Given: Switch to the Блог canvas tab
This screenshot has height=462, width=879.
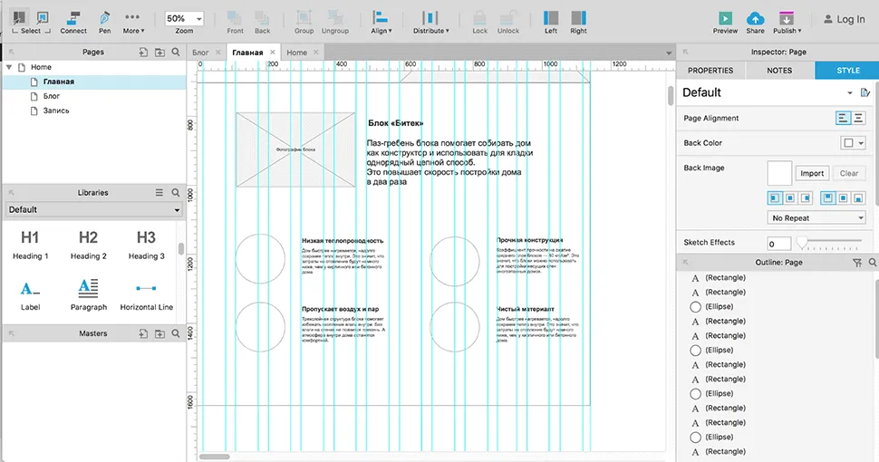Looking at the screenshot, I should tap(204, 53).
